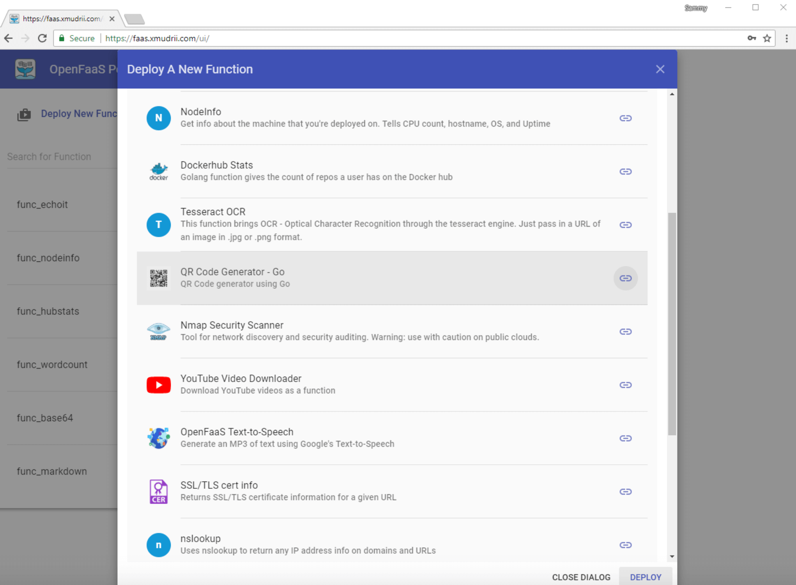Bookmark this page with the star icon

(x=767, y=38)
